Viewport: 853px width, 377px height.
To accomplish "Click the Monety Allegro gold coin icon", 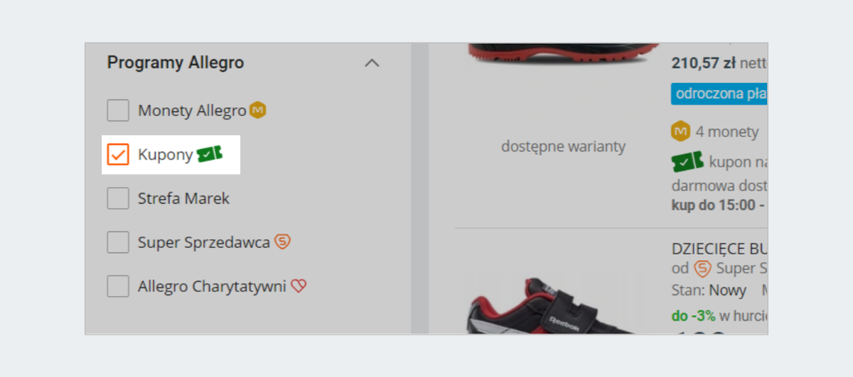I will click(258, 111).
